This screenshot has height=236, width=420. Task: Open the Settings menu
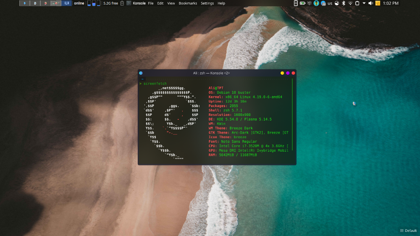coord(207,3)
